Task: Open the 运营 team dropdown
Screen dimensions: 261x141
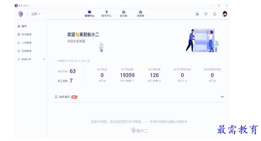Action: pyautogui.click(x=36, y=14)
